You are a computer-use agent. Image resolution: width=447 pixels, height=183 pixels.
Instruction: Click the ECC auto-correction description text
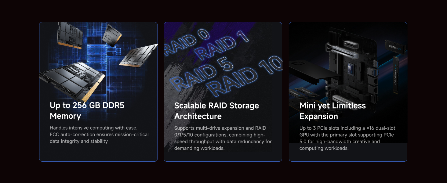[99, 135]
